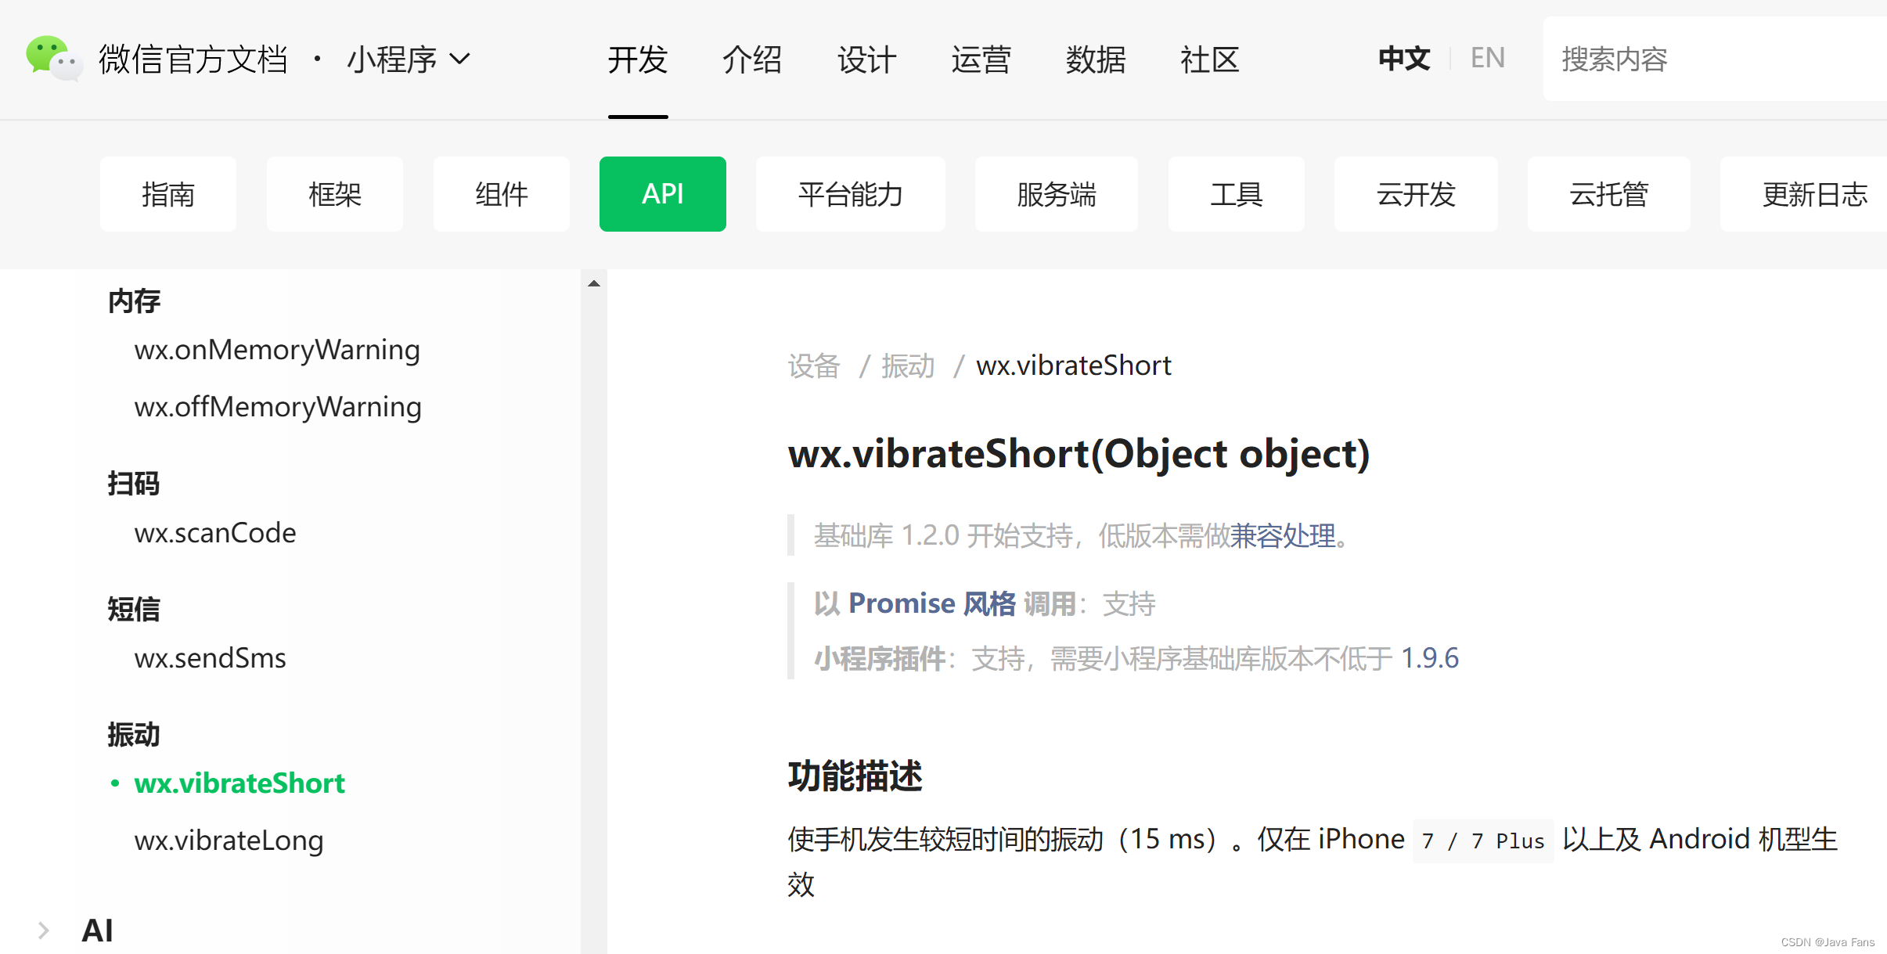The height and width of the screenshot is (954, 1887).
Task: Click the 微信官方文档 site title
Action: [193, 59]
